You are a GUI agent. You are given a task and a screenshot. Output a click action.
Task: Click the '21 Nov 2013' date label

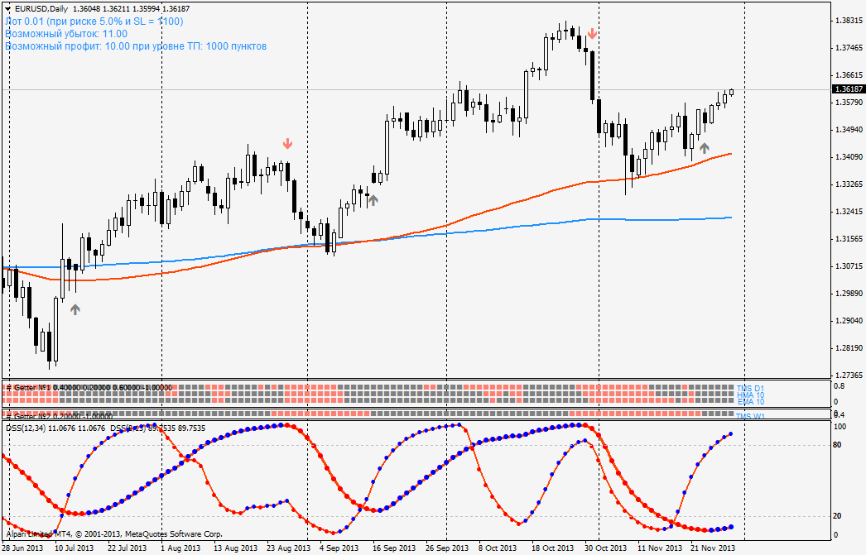714,548
